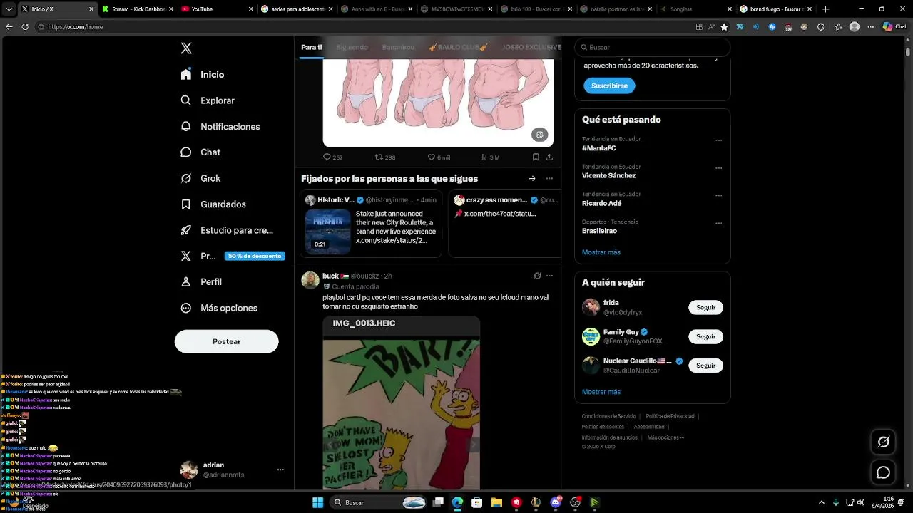This screenshot has height=513, width=913.
Task: Click taskbar Buscar search box
Action: 380,502
